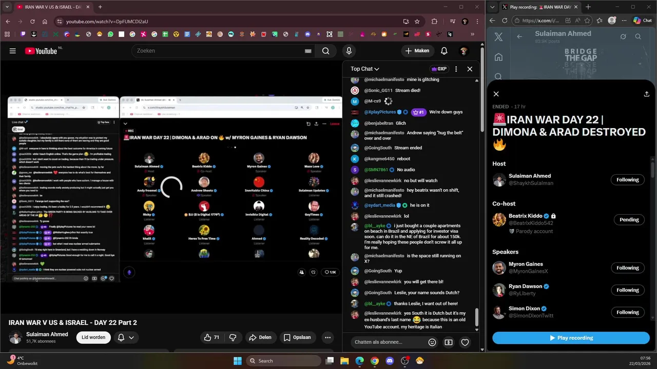Viewport: 657px width, 369px height.
Task: Open the on-screen keyboard icon in the search box
Action: tap(308, 51)
